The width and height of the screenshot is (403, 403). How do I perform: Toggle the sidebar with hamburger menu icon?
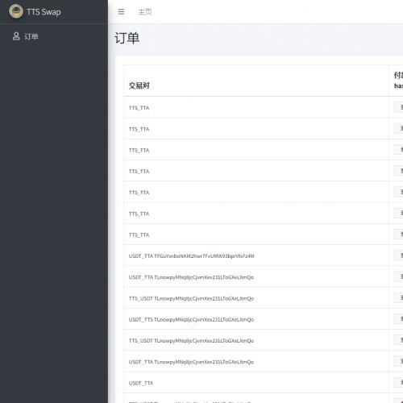point(121,11)
